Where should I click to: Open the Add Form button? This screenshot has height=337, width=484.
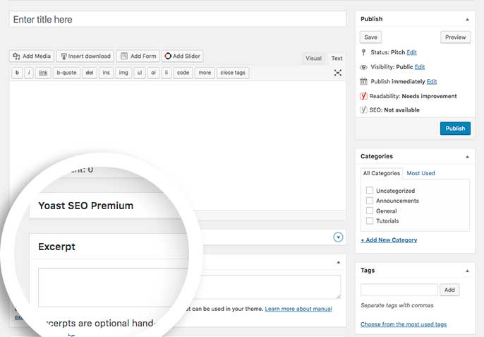point(138,57)
